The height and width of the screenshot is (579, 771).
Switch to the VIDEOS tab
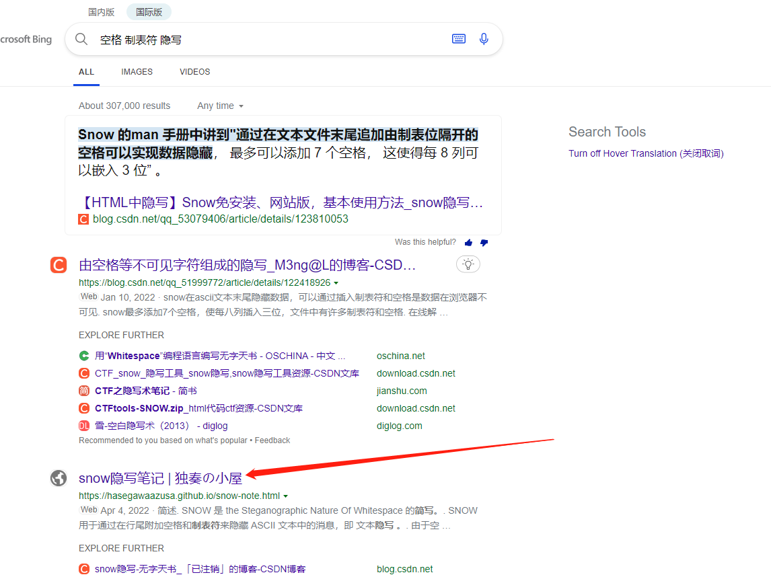[x=194, y=72]
